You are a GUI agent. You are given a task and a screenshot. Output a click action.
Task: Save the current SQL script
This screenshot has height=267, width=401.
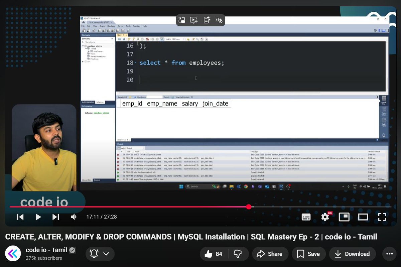pos(124,39)
